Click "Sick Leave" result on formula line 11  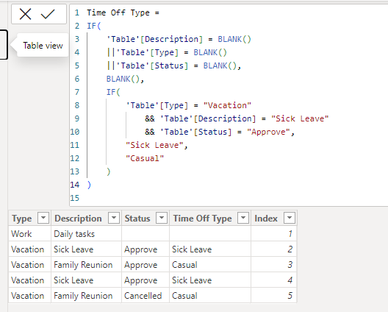coord(154,145)
